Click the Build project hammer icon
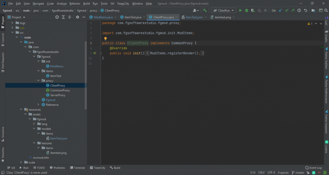Image resolution: width=329 pixels, height=175 pixels. click(205, 10)
